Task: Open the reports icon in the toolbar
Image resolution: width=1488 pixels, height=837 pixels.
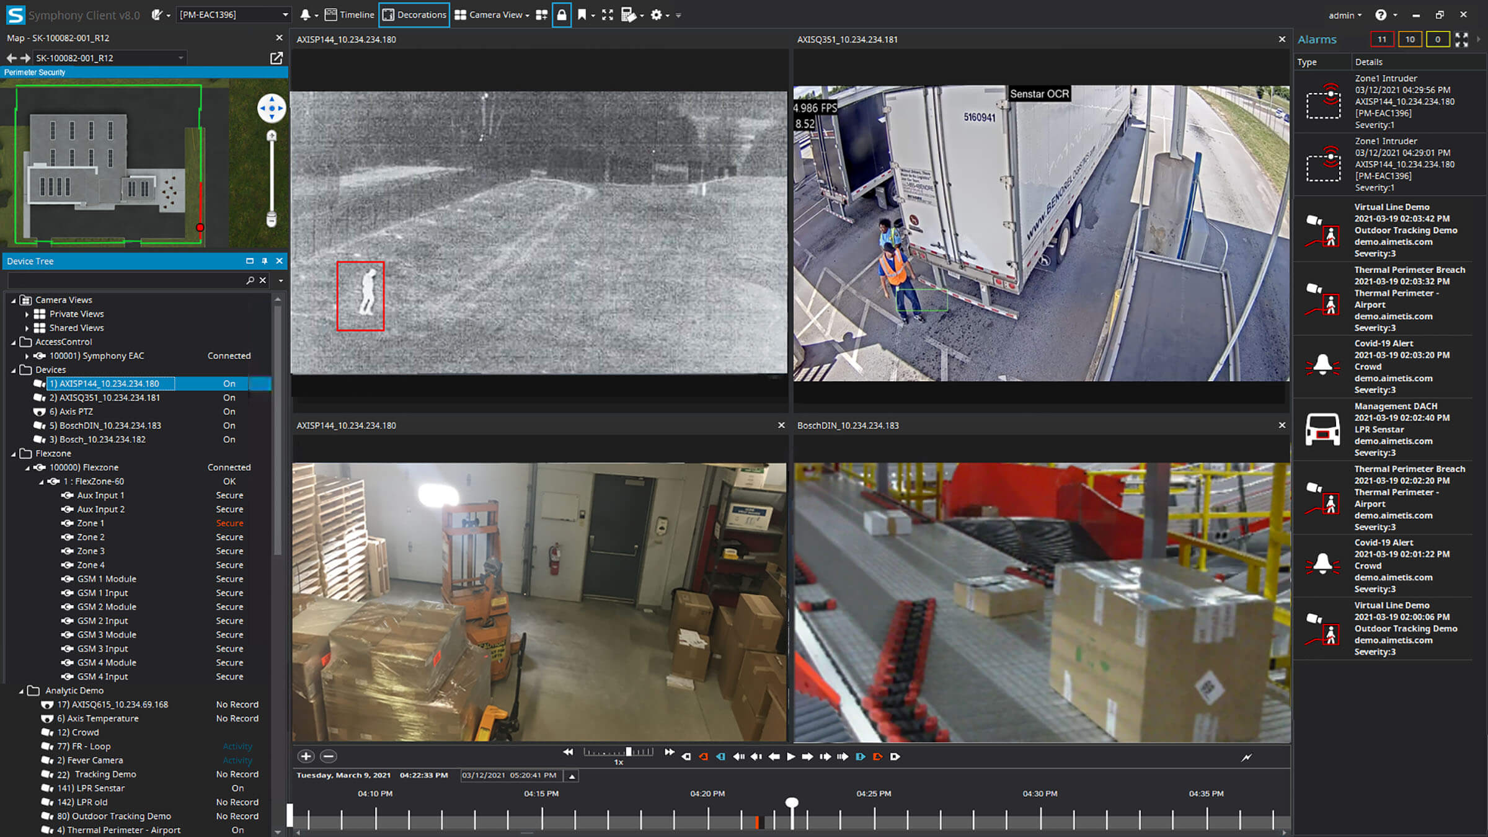Action: point(629,15)
